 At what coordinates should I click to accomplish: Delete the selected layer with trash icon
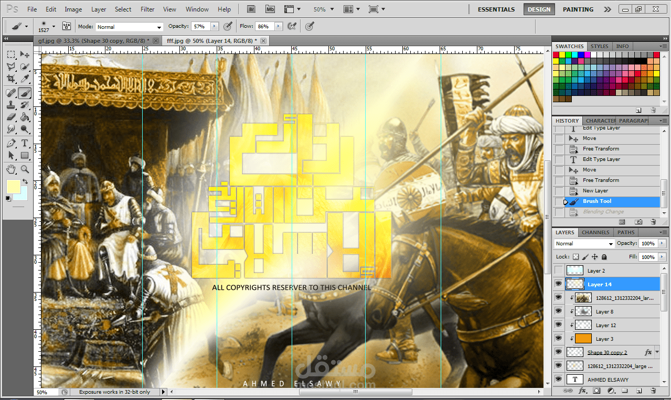[653, 391]
